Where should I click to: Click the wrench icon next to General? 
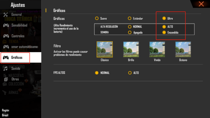(x=6, y=14)
